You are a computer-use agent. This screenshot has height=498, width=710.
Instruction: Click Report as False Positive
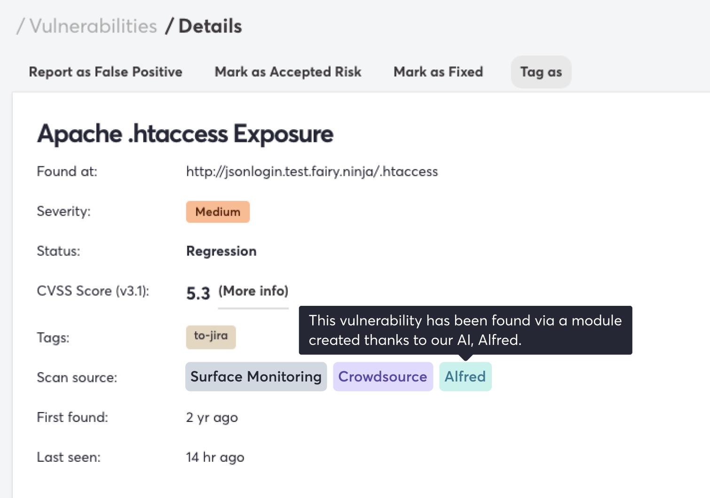click(x=106, y=72)
